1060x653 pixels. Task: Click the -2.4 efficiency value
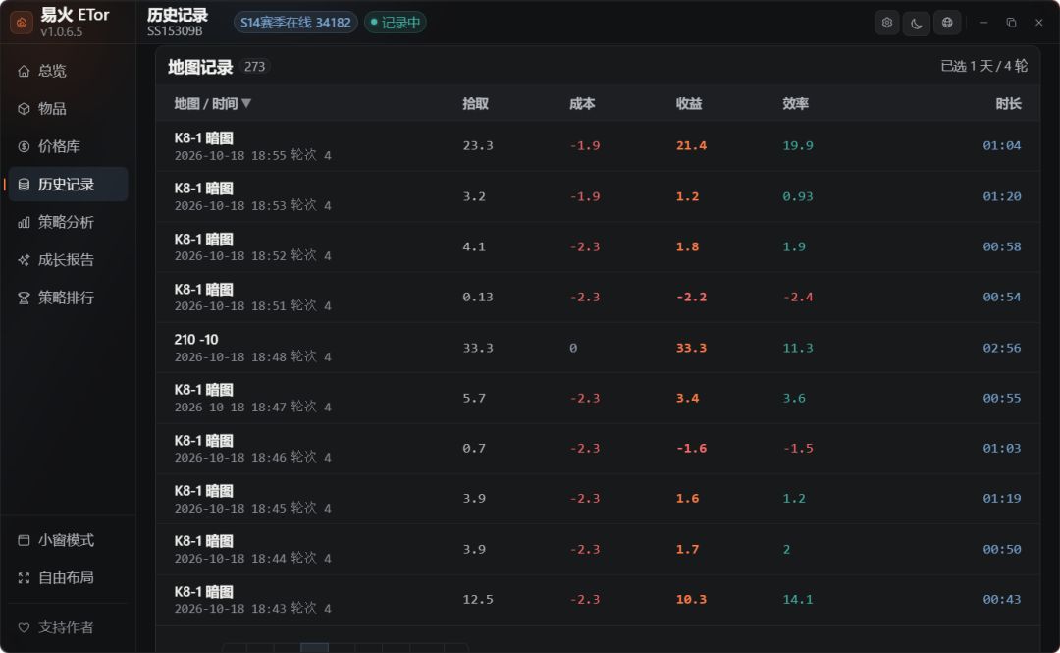click(x=798, y=297)
